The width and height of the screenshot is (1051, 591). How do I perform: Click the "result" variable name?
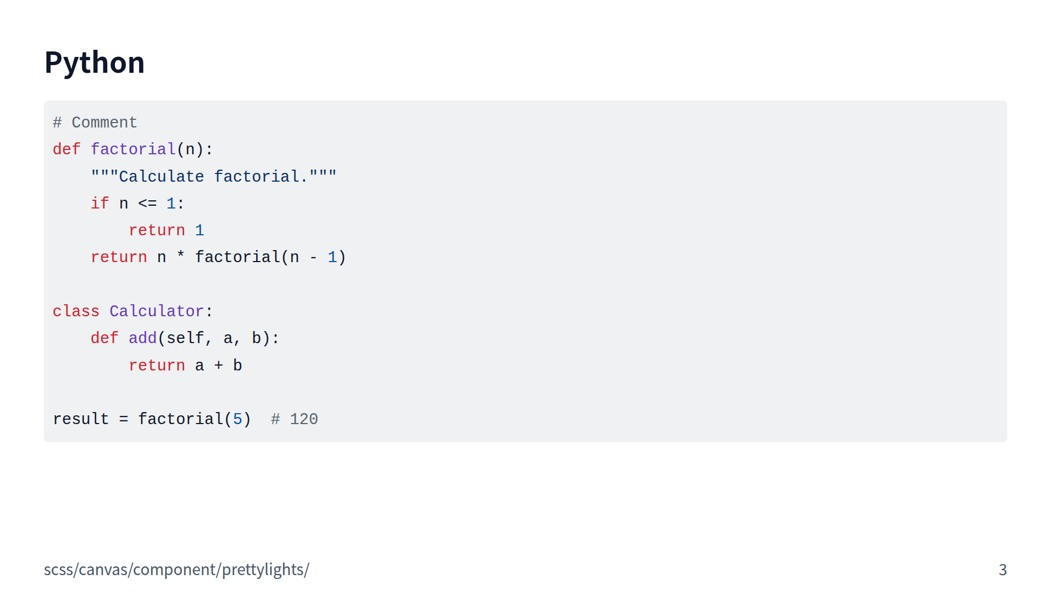pyautogui.click(x=81, y=419)
